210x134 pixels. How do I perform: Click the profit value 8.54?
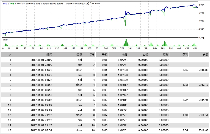185,130
